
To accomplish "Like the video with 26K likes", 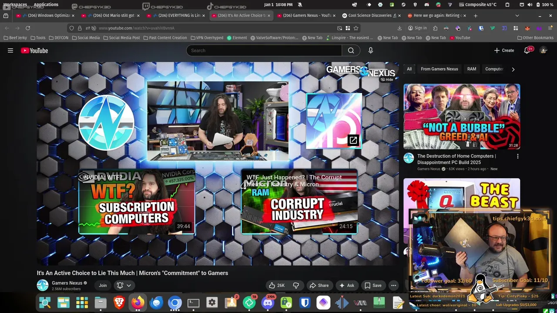I will coord(277,286).
